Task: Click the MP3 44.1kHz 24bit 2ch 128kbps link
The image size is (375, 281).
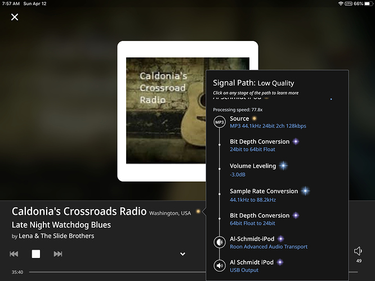Action: 268,126
